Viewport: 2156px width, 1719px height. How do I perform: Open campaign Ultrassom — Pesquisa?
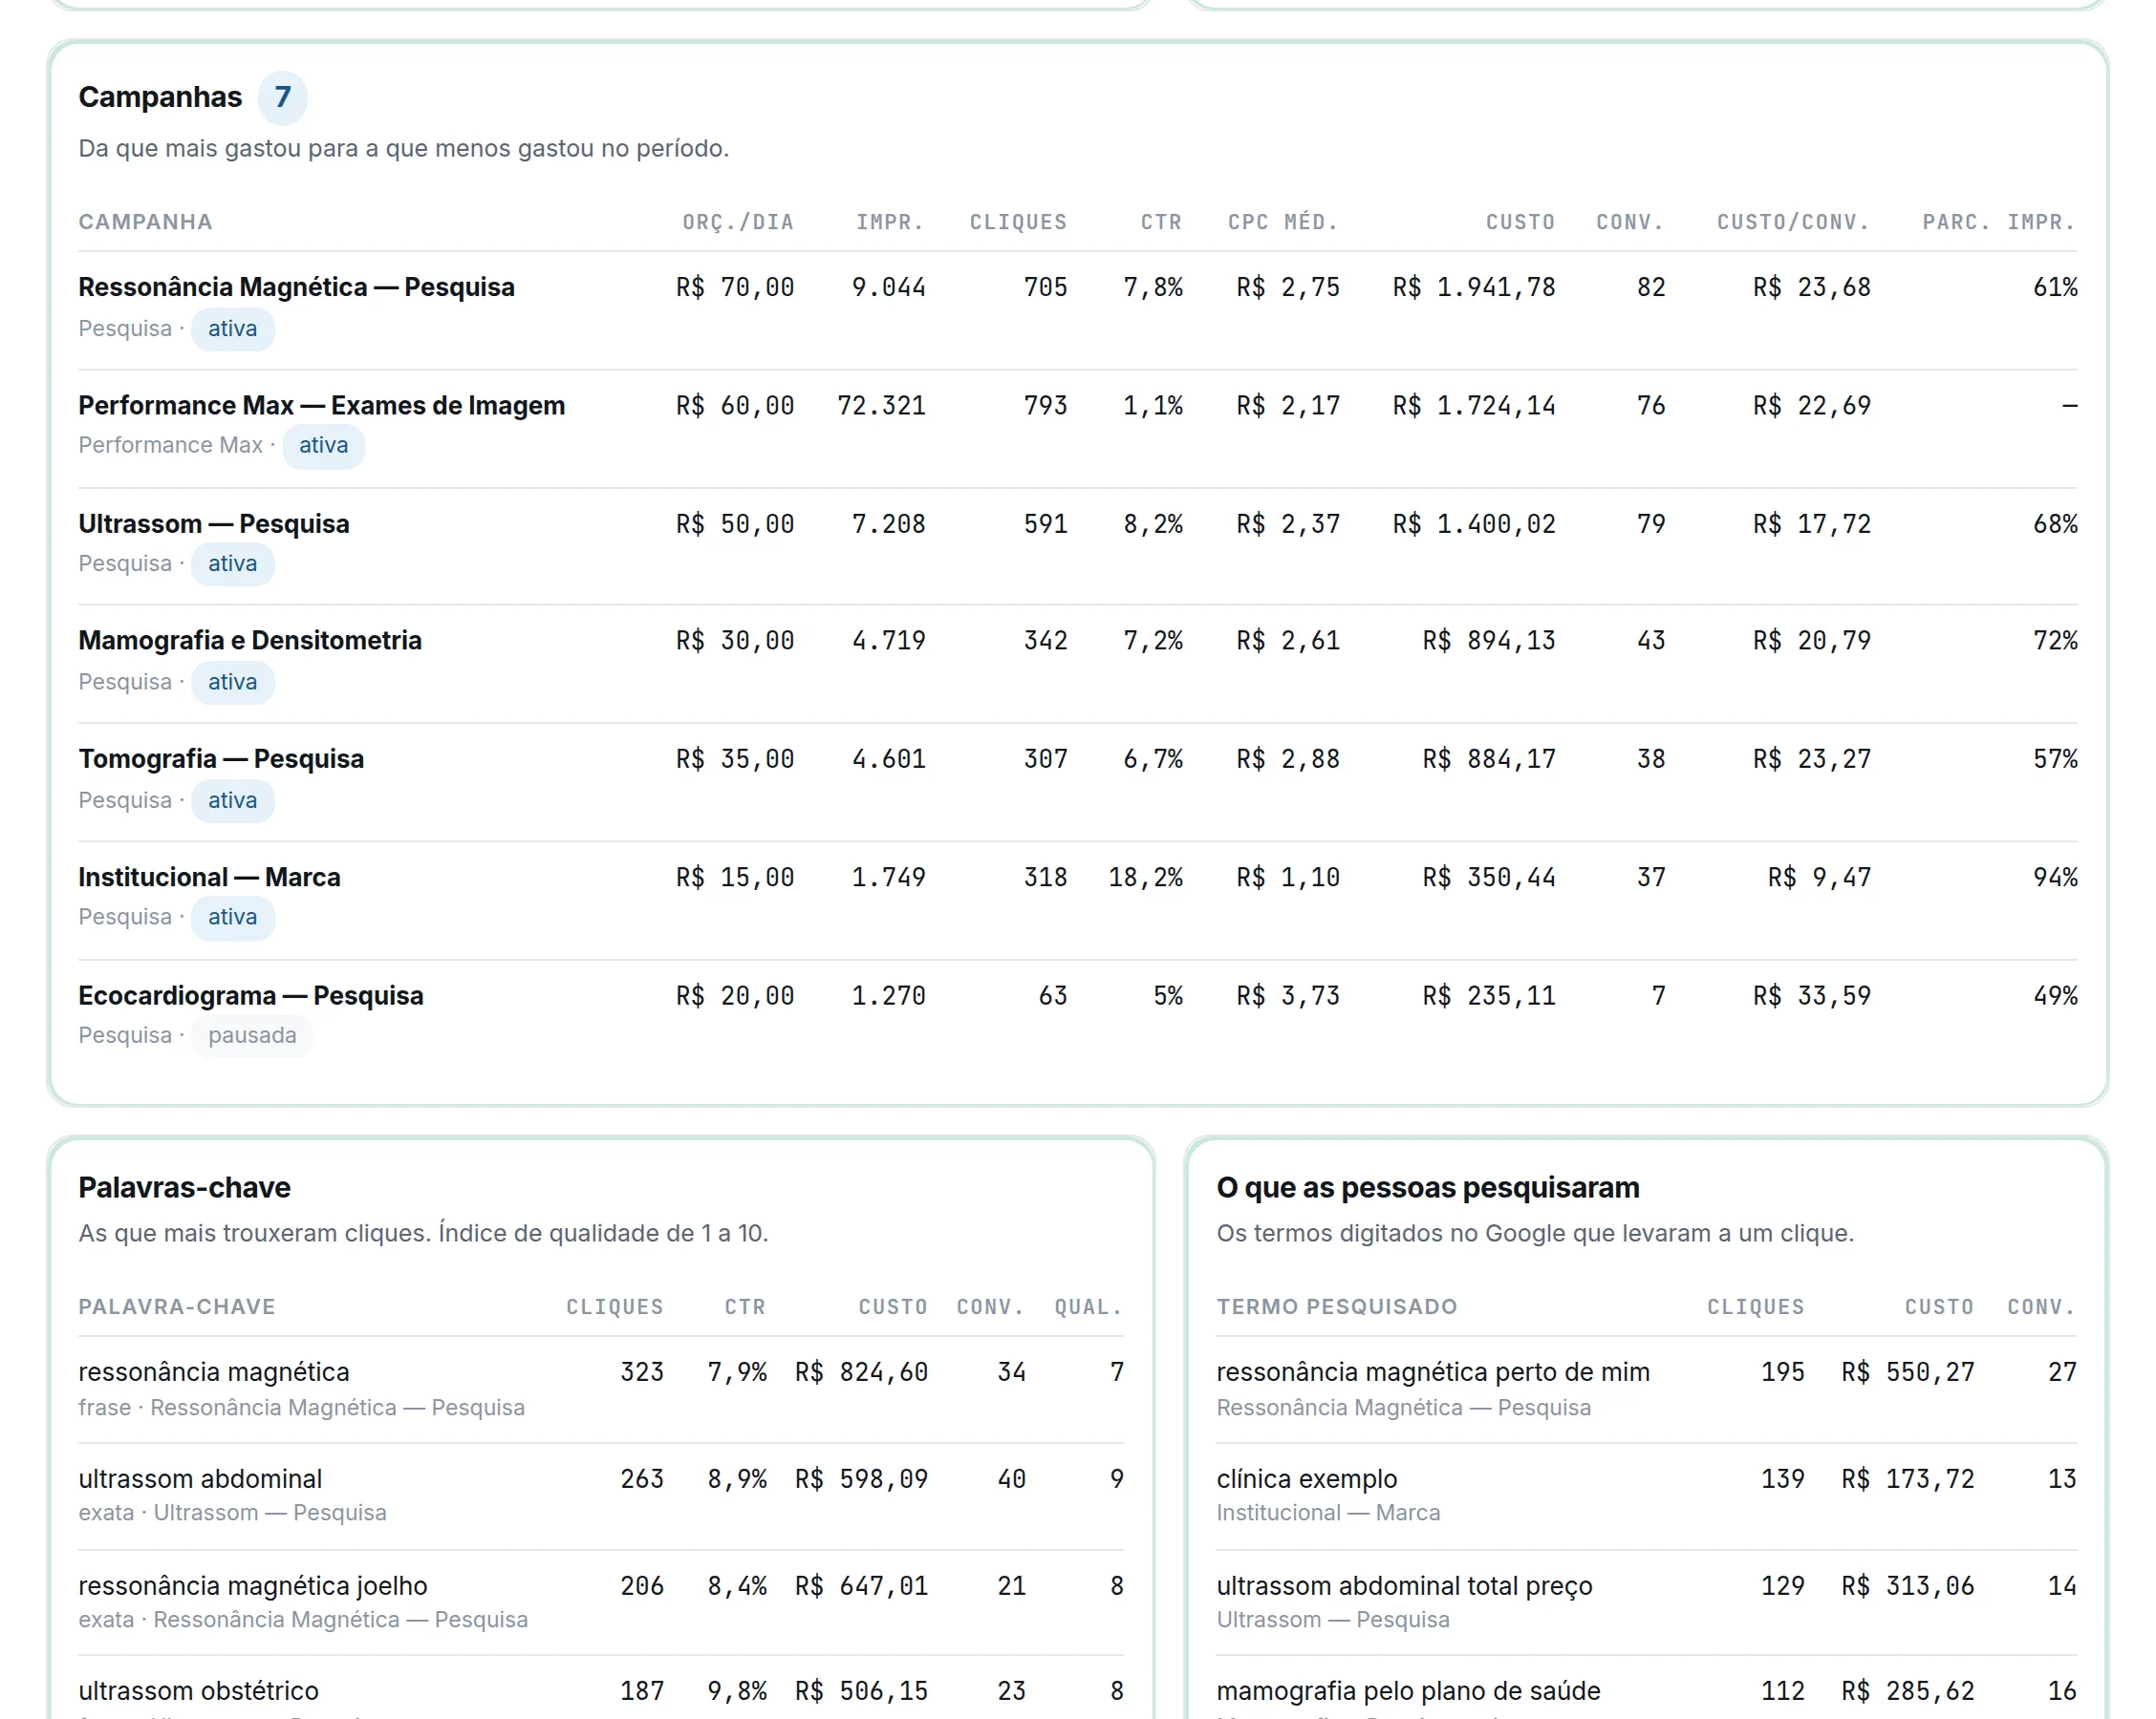point(214,523)
